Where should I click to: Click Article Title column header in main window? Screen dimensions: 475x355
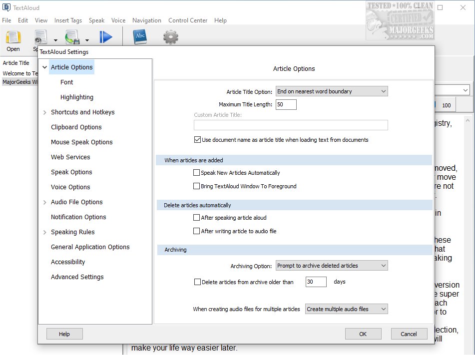click(x=16, y=63)
